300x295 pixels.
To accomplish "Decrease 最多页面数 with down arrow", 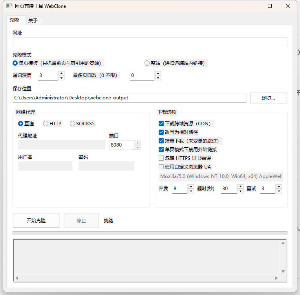I will (x=158, y=78).
